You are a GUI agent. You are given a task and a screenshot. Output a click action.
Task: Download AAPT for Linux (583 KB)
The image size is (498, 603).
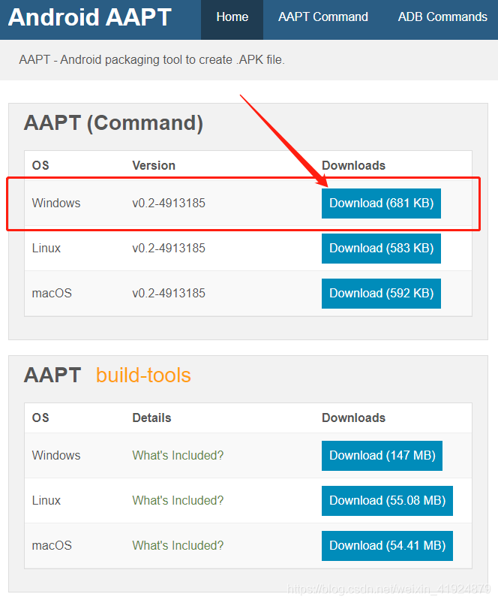[x=381, y=248]
